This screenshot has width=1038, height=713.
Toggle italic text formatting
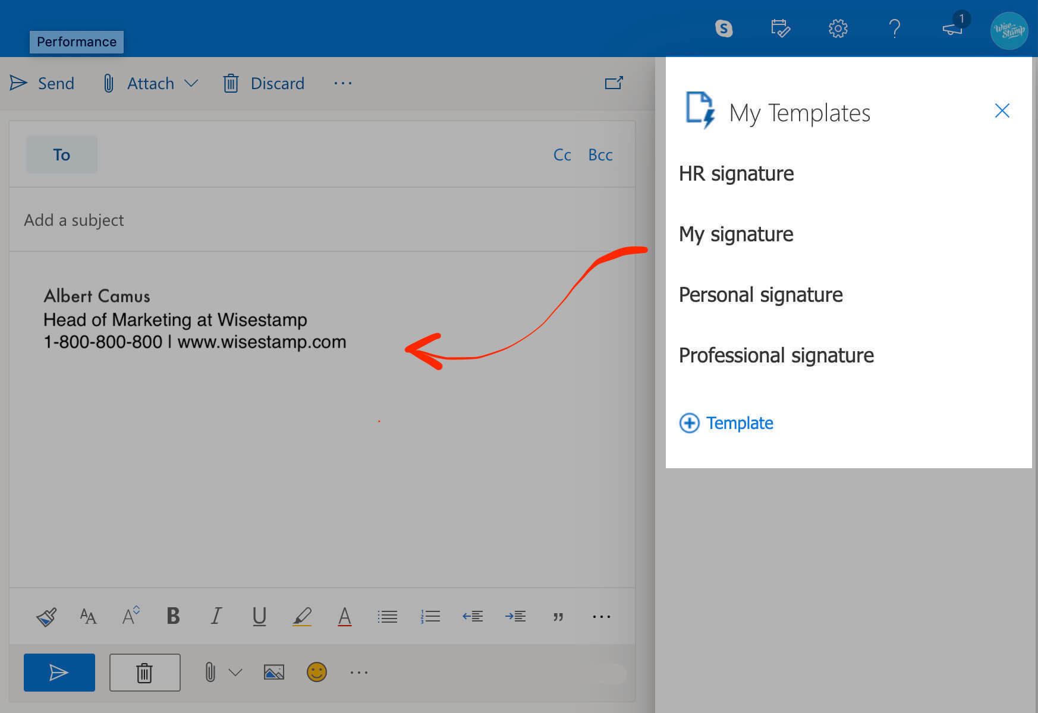[x=215, y=616]
